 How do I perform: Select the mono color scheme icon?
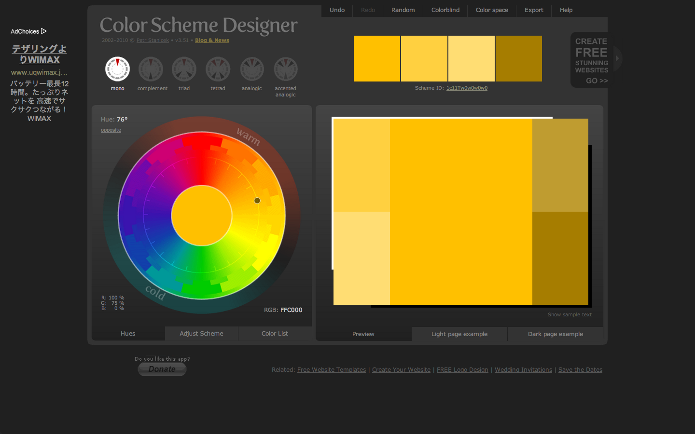(x=117, y=69)
